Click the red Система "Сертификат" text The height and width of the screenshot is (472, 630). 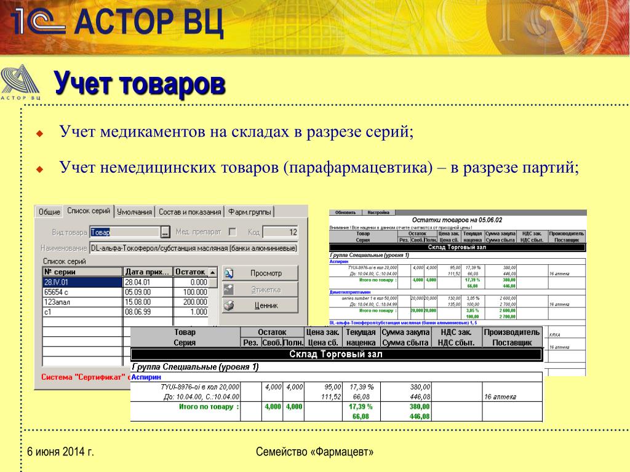pyautogui.click(x=84, y=377)
